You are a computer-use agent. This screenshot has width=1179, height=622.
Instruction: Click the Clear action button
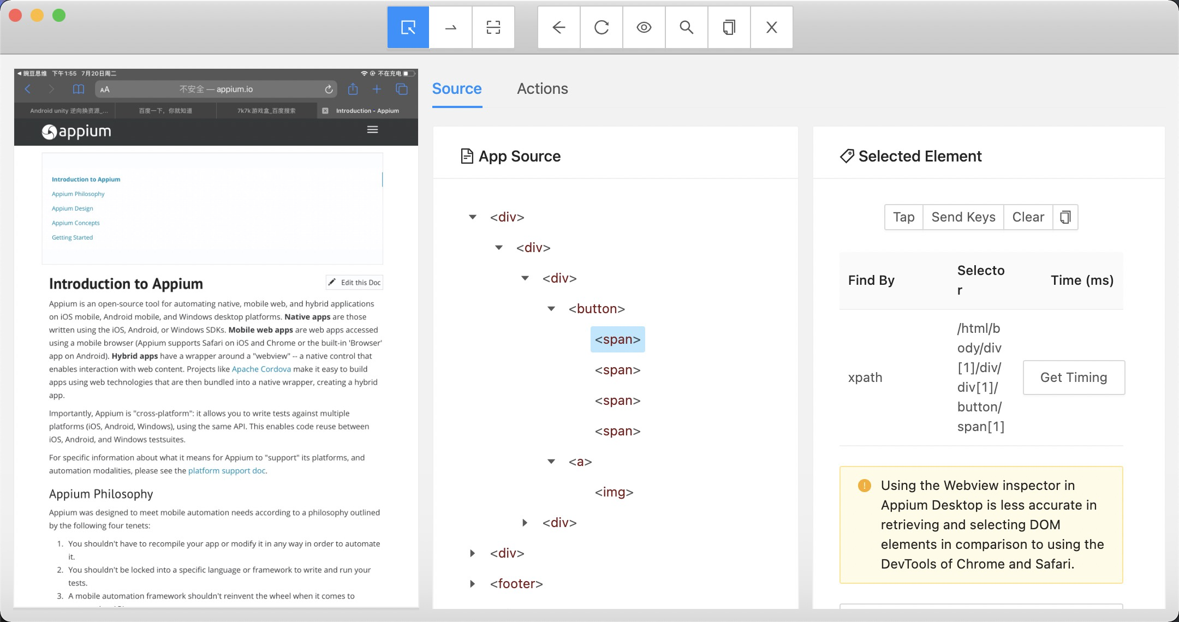[x=1028, y=217]
